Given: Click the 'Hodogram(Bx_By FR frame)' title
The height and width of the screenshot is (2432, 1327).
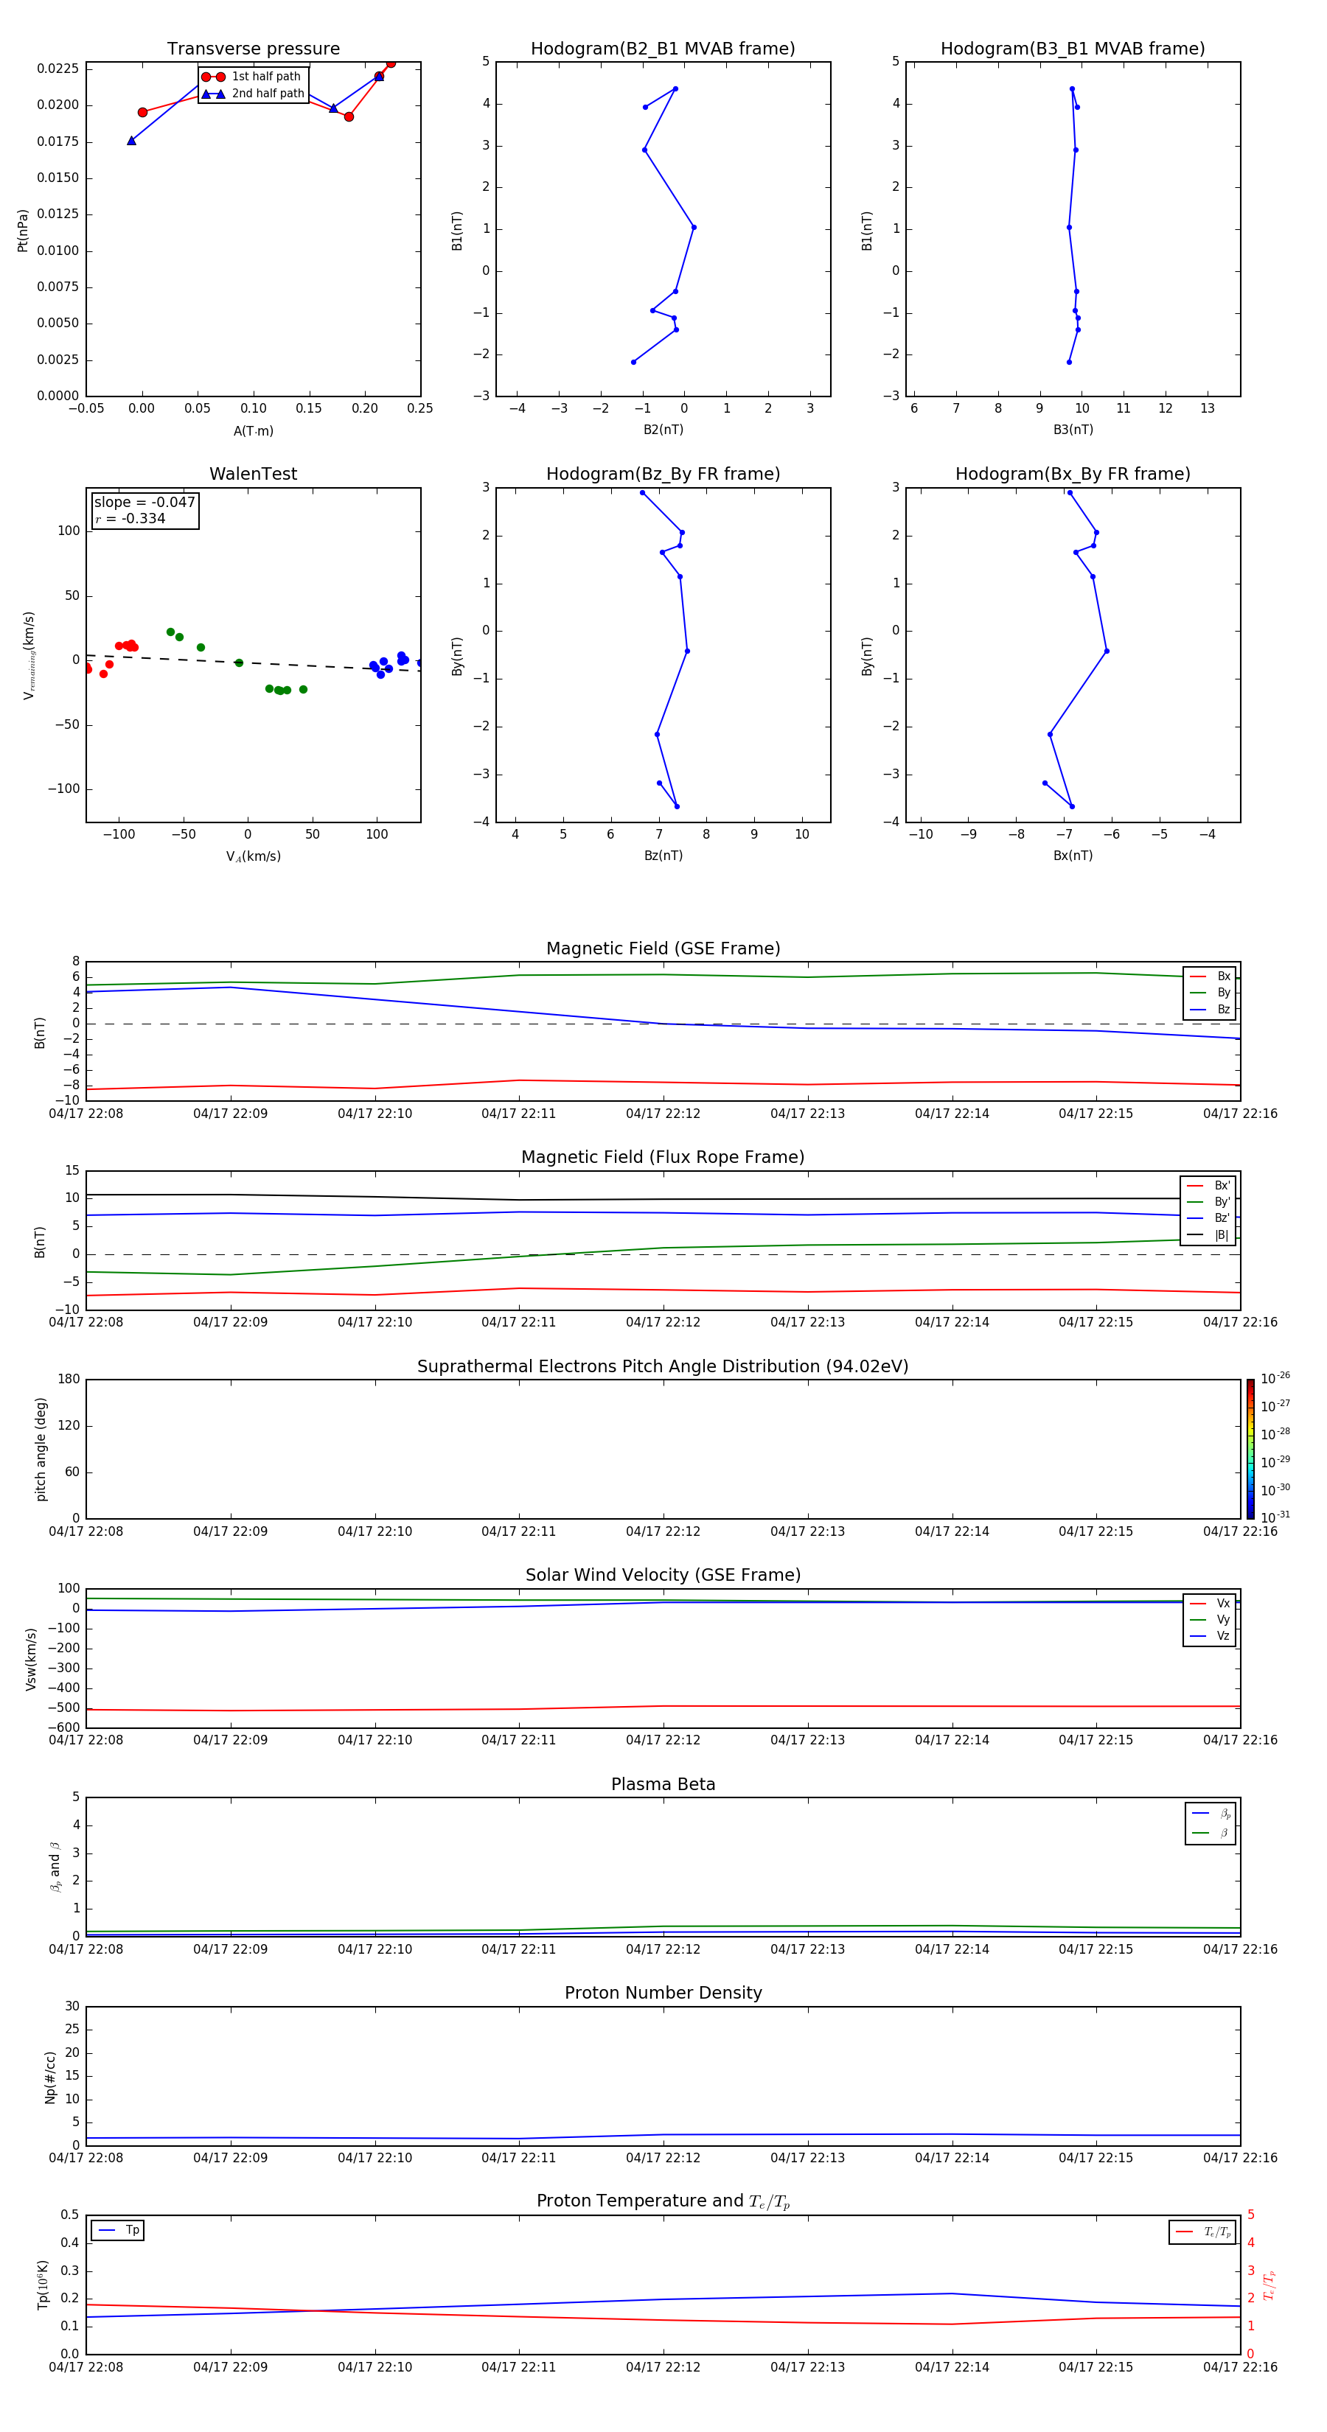Looking at the screenshot, I should click(1073, 474).
